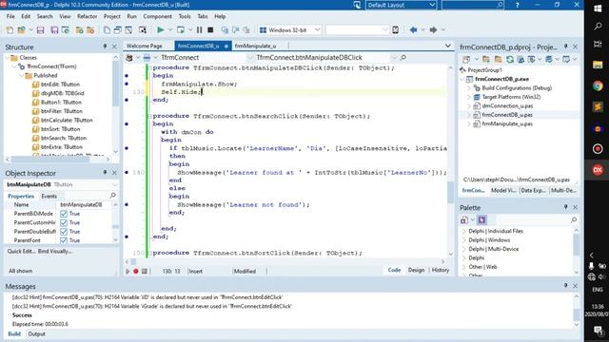This screenshot has width=609, height=342.
Task: Open the Model View tab in Project Manager
Action: point(503,190)
